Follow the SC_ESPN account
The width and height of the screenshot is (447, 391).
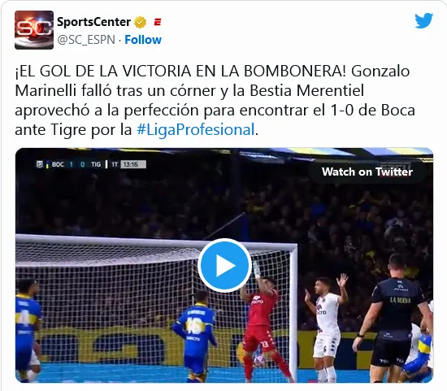tap(143, 40)
